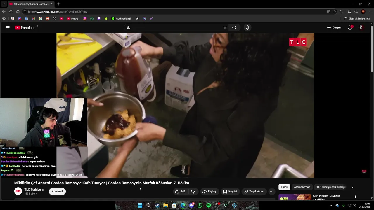Open Windows search from the taskbar
This screenshot has height=210, width=374.
pos(148,205)
